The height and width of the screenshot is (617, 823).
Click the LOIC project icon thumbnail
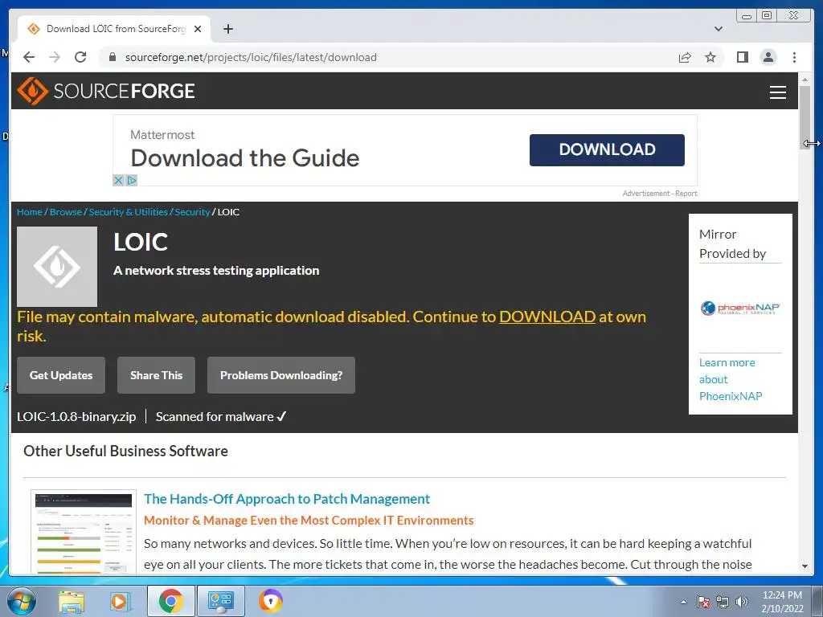tap(57, 267)
